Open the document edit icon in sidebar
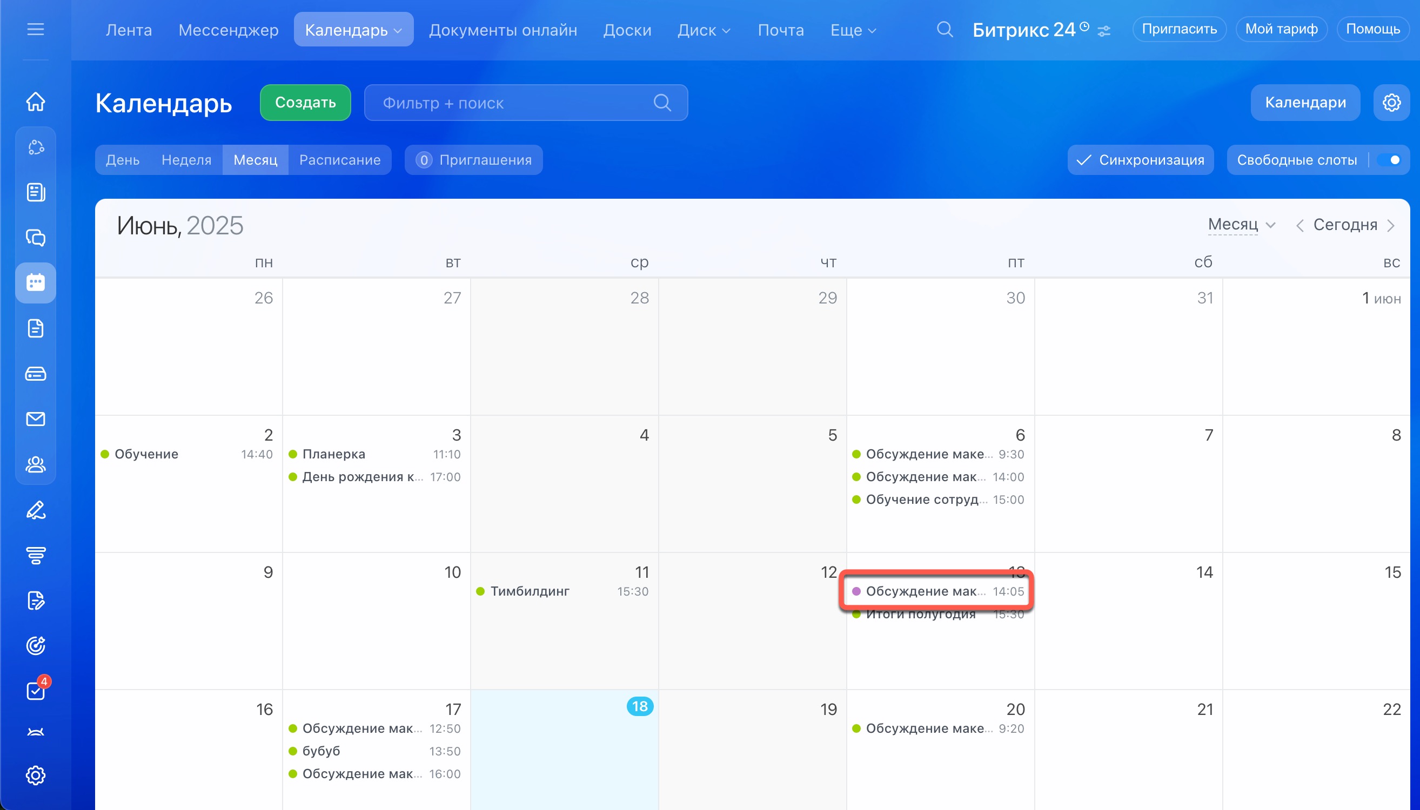Viewport: 1420px width, 810px height. (36, 601)
